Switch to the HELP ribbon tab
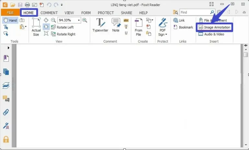 (143, 13)
